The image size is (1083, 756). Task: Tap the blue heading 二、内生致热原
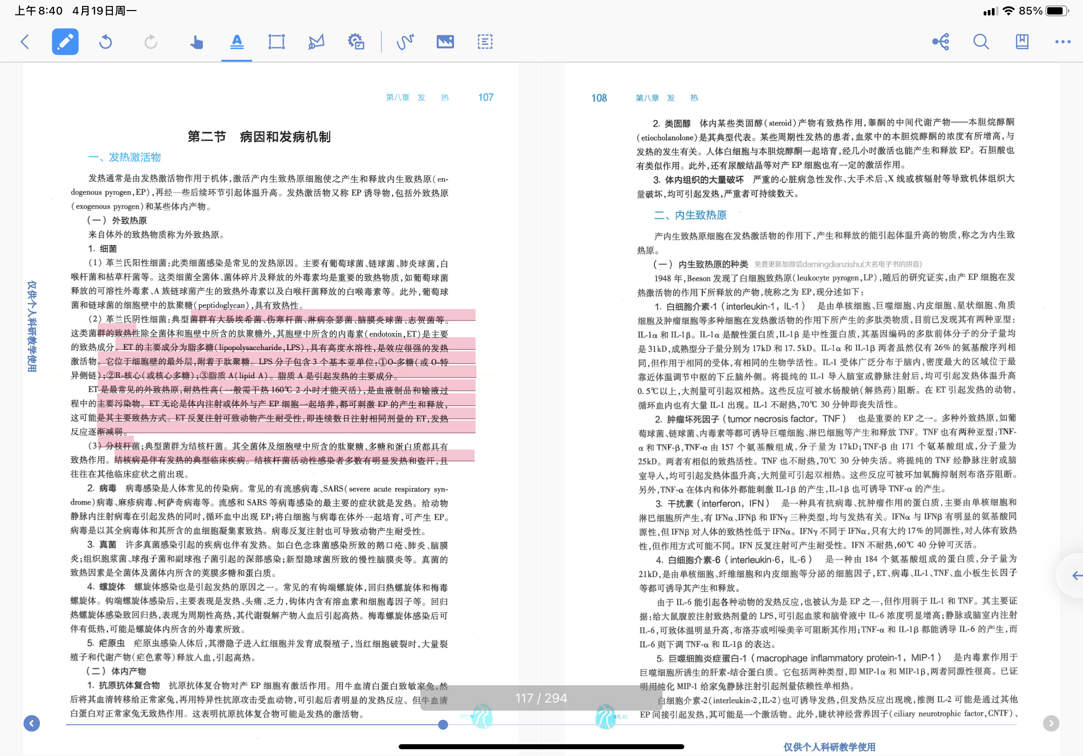pyautogui.click(x=690, y=215)
